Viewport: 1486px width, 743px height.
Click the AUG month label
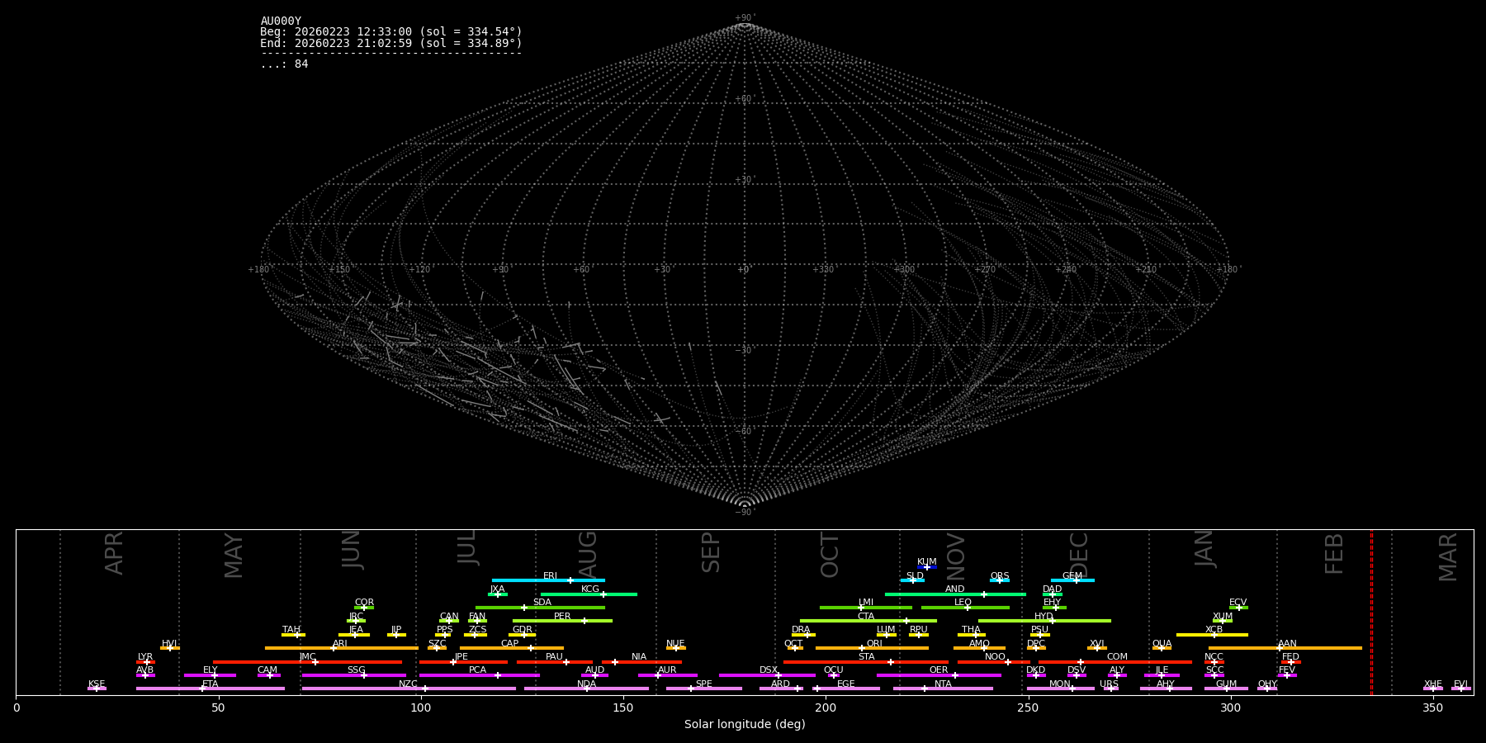[587, 554]
